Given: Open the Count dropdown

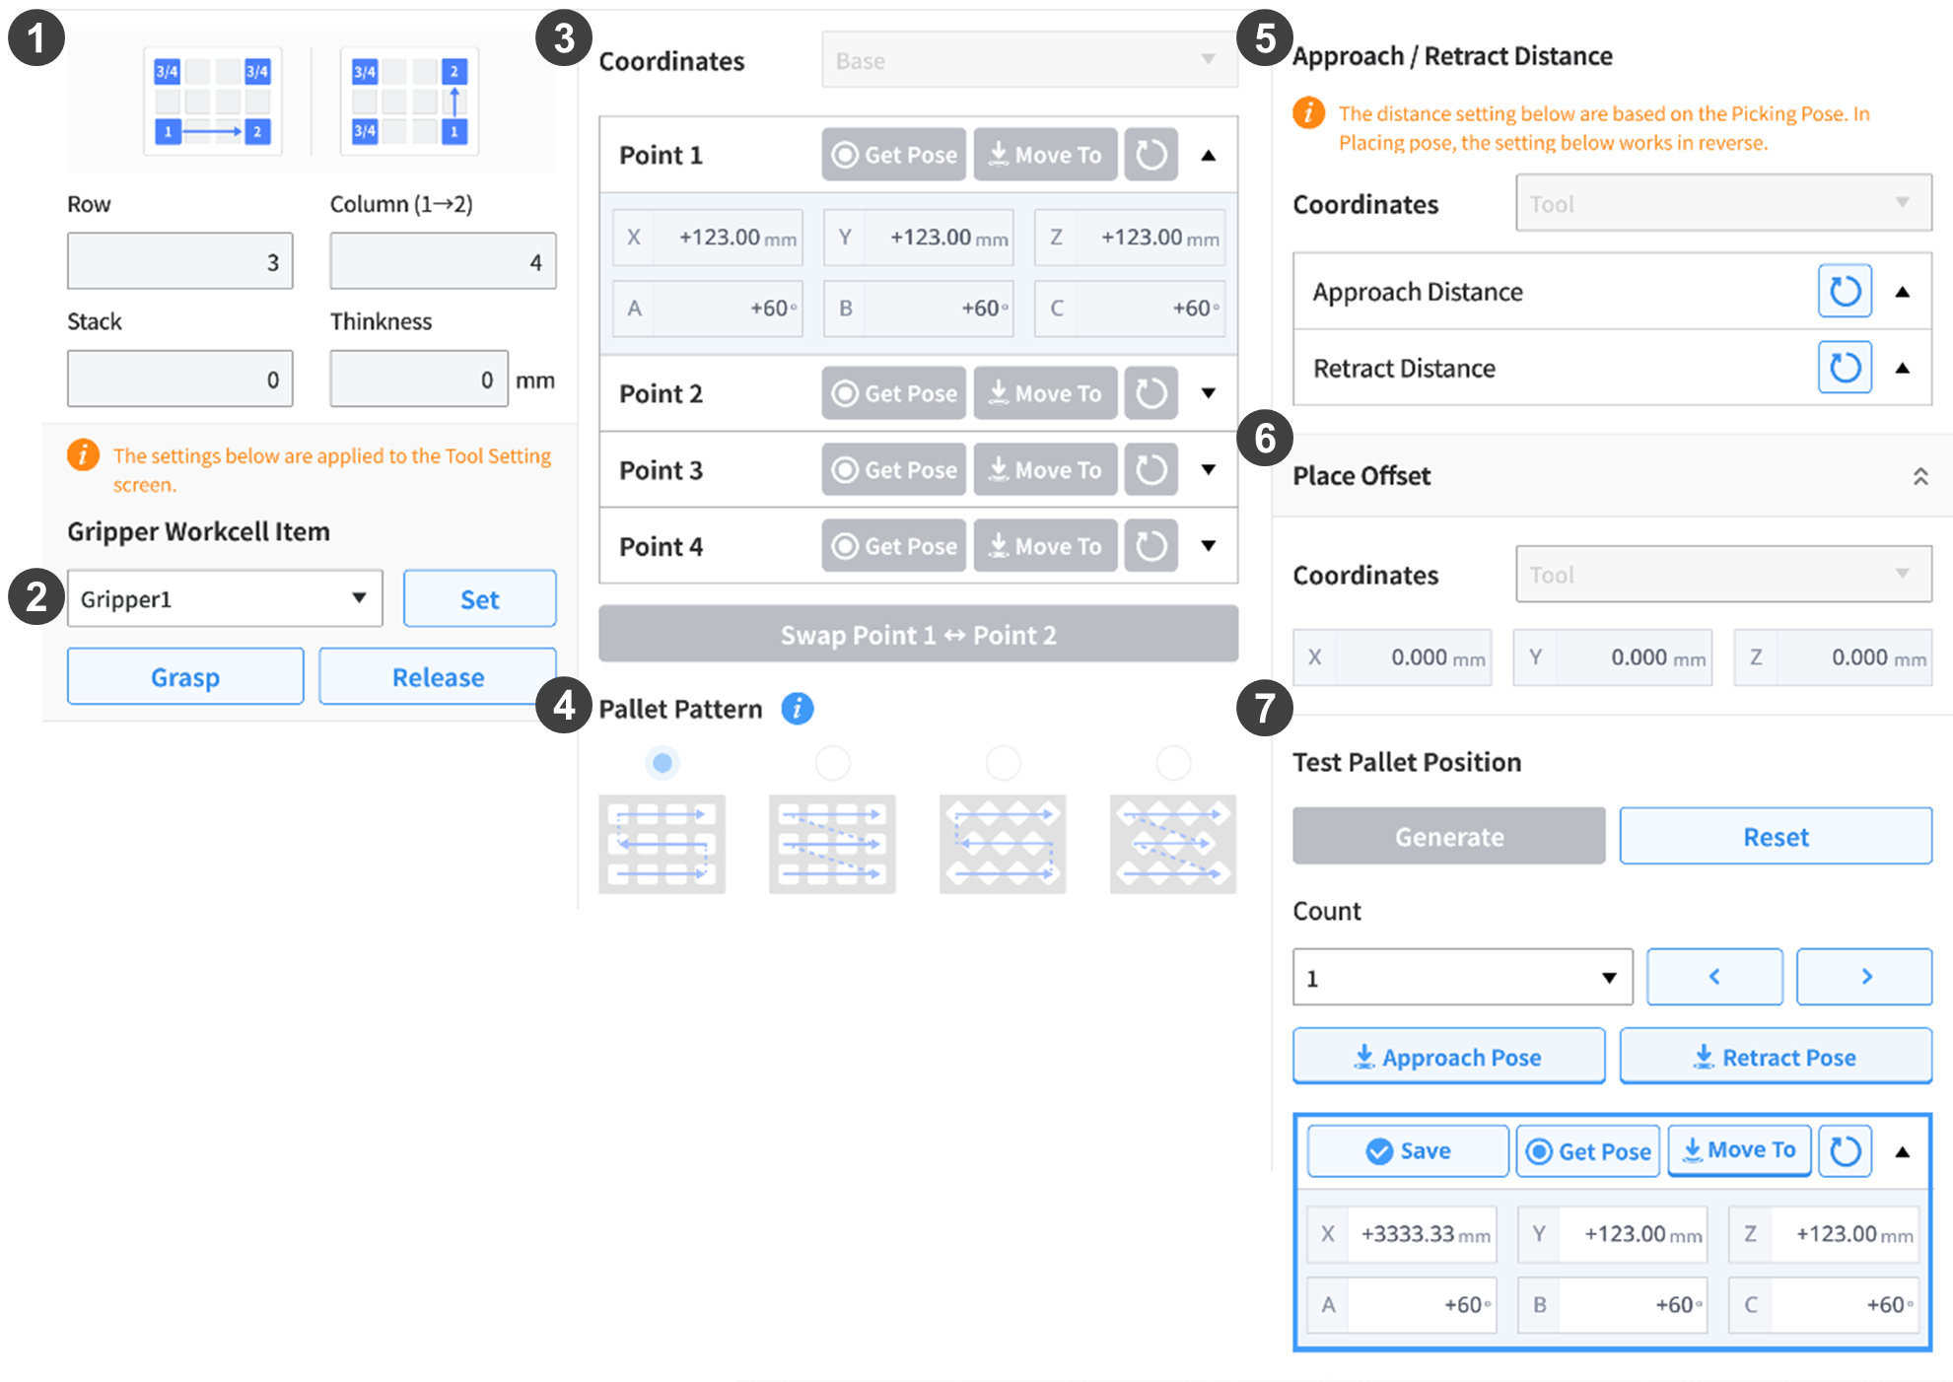Looking at the screenshot, I should click(1462, 978).
